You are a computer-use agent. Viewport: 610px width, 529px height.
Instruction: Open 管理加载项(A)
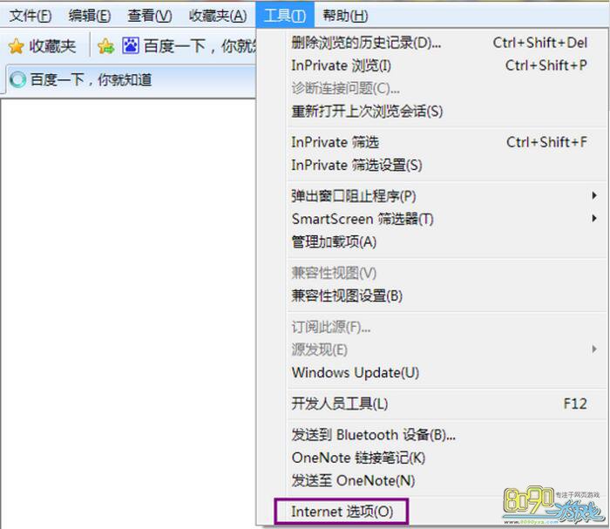coord(334,241)
